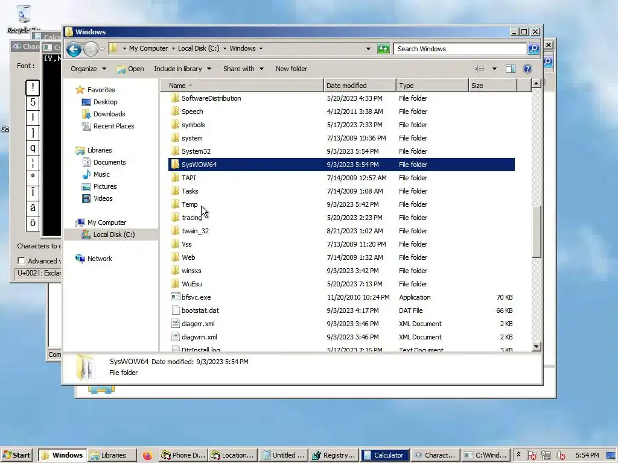Click the search magnifier icon
Viewport: 618px width, 463px height.
(534, 49)
